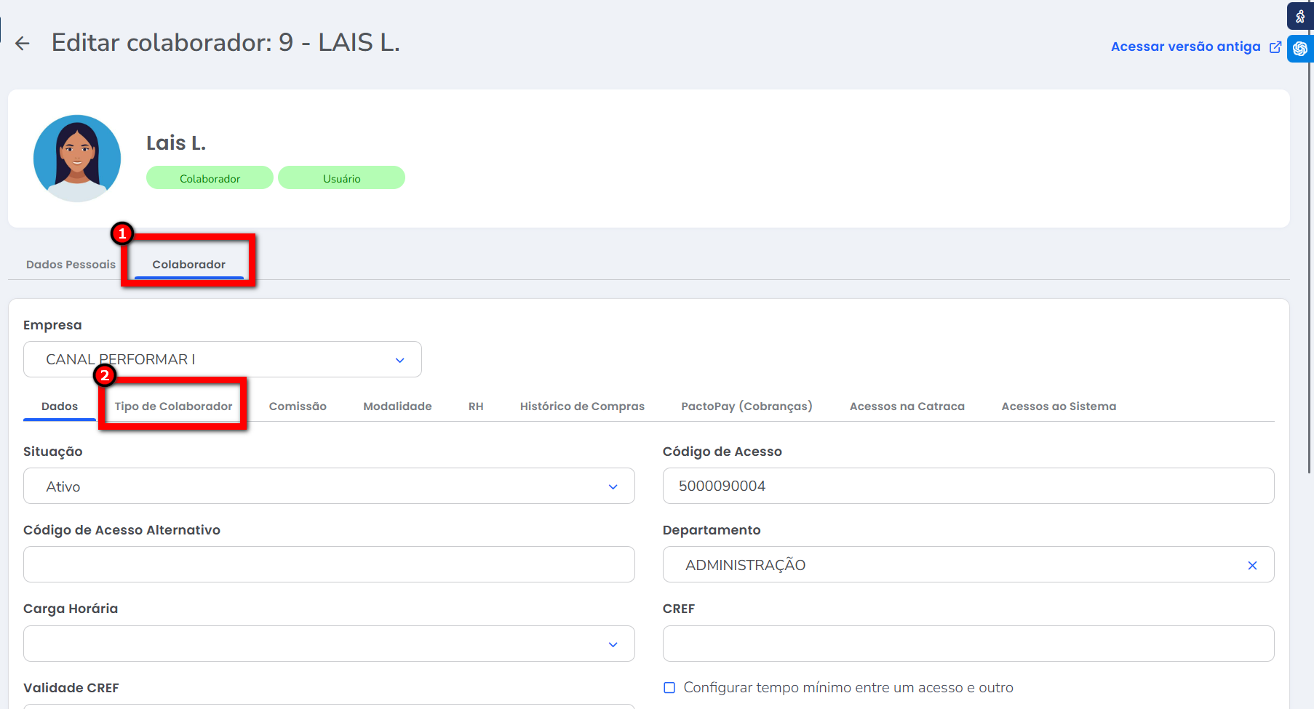Open the blue chat assistant icon
Screen dimensions: 1314x709
click(1299, 49)
